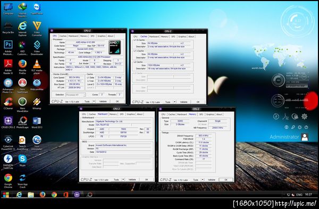Select the Your Uninstaller desktop icon
Viewport: 319px width, 209px height.
pos(37,143)
